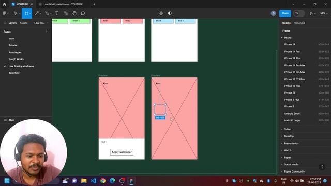
Task: Select the Line shape tool
Action: tap(37, 13)
